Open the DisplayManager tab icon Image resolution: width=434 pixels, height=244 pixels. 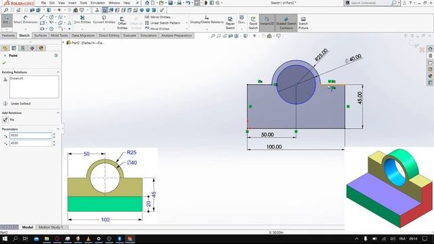point(41,48)
